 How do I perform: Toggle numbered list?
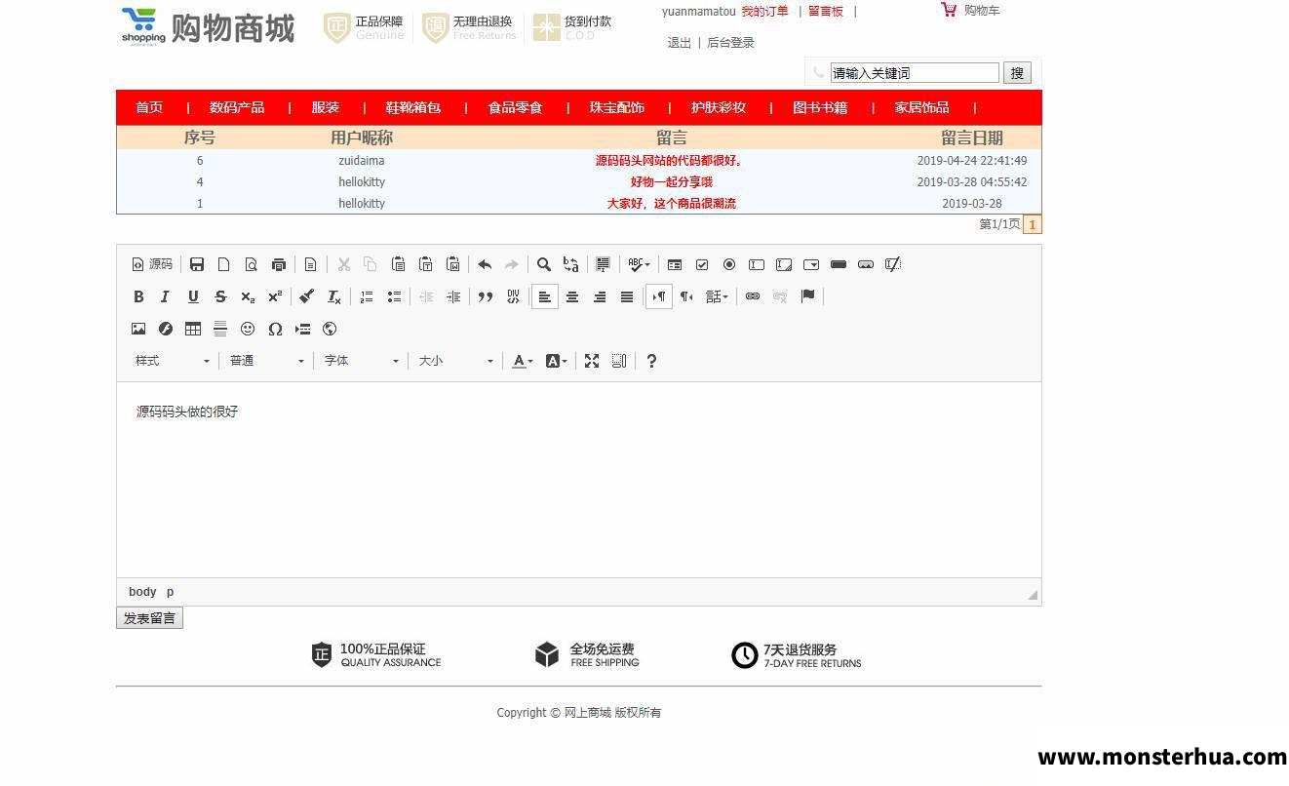tap(367, 296)
